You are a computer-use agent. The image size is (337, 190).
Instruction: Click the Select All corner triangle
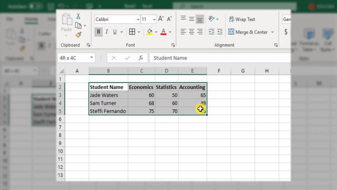point(62,71)
